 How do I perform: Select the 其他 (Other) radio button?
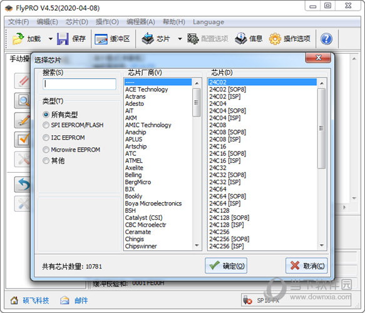(46, 161)
